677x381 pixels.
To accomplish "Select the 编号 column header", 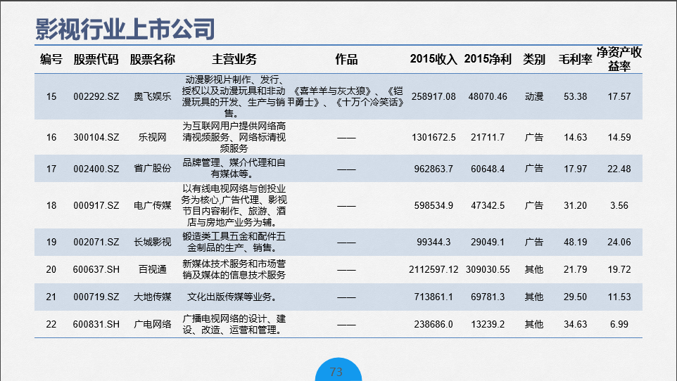I will [x=51, y=59].
